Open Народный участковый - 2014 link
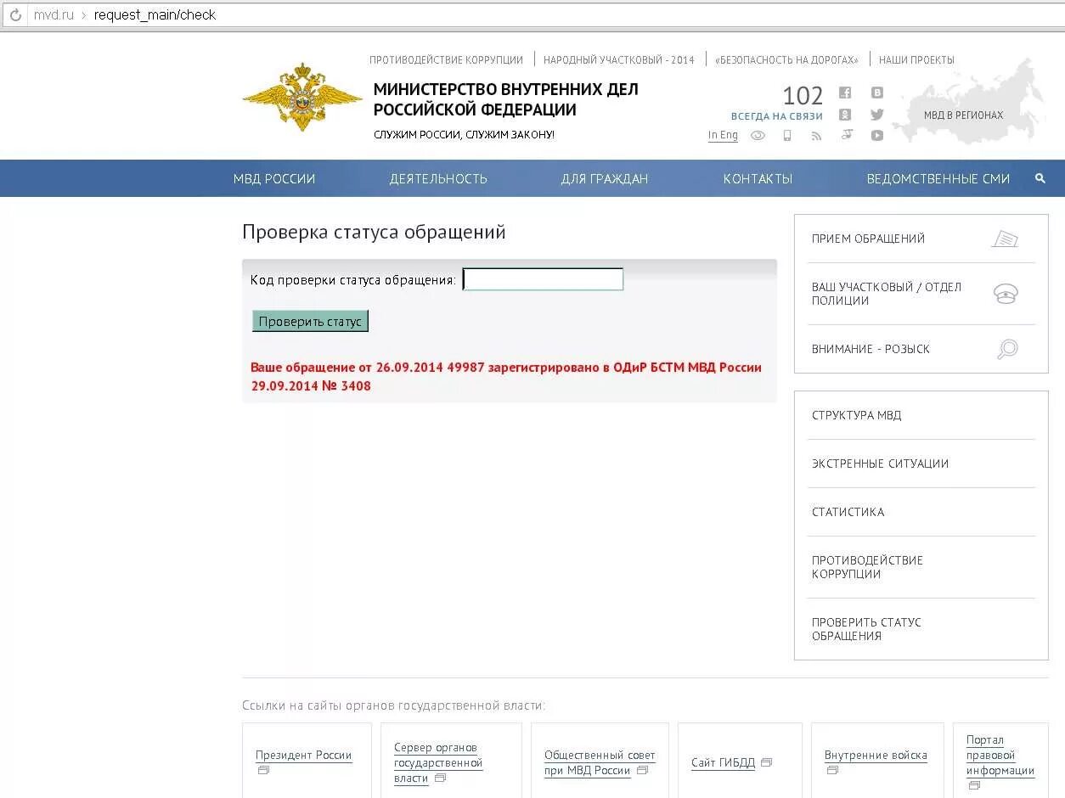1065x798 pixels. tap(619, 60)
